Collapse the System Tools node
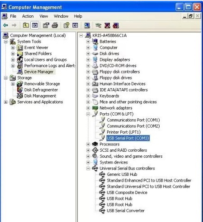The width and height of the screenshot is (203, 222). click(6, 42)
